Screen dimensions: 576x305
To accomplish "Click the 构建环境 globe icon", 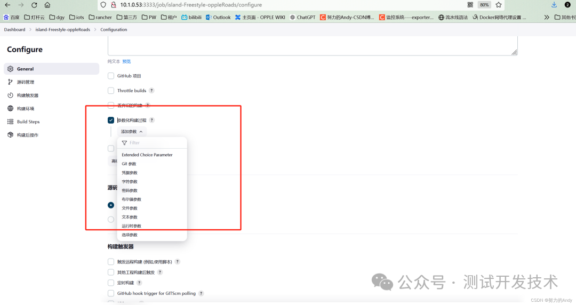I will click(x=10, y=108).
